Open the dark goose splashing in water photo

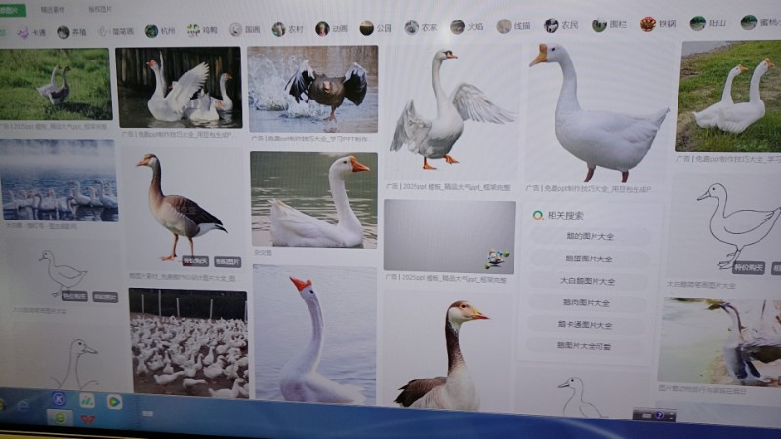[312, 89]
